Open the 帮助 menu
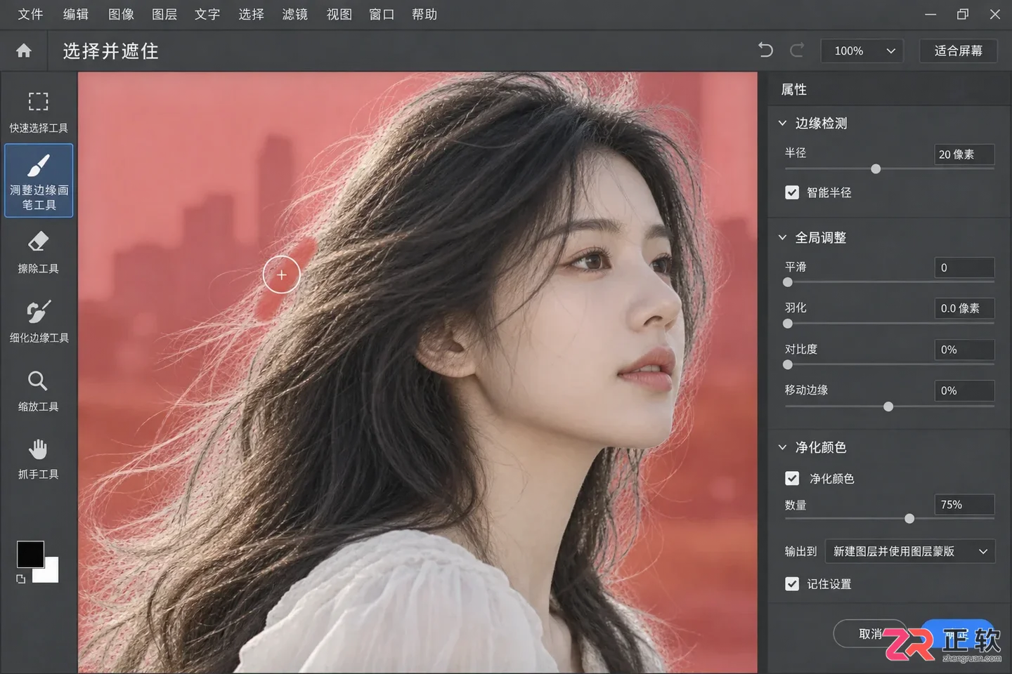Viewport: 1012px width, 674px height. 424,14
